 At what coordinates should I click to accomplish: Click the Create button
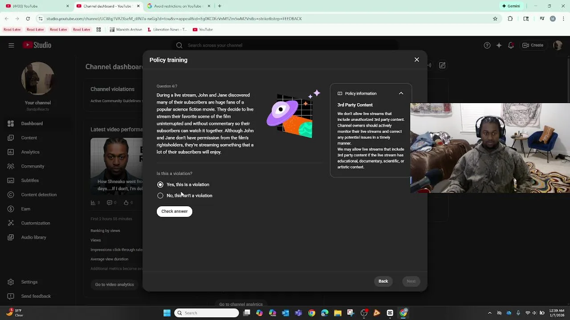pos(533,45)
